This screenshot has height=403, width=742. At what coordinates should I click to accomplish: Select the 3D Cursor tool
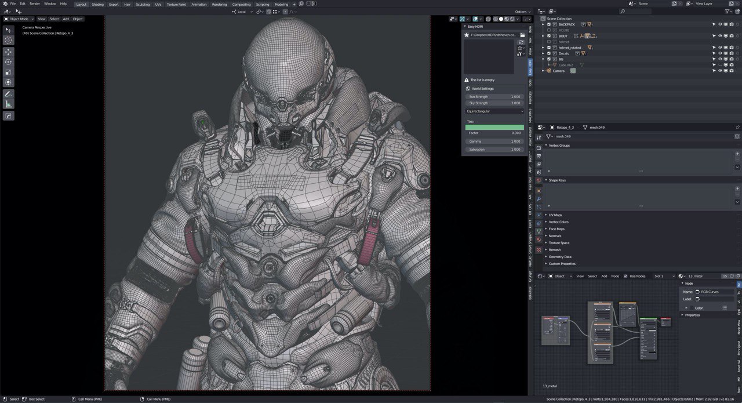(x=8, y=40)
